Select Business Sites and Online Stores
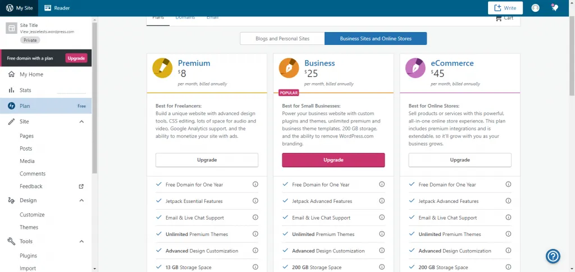Viewport: 575px width, 272px height. click(x=376, y=39)
